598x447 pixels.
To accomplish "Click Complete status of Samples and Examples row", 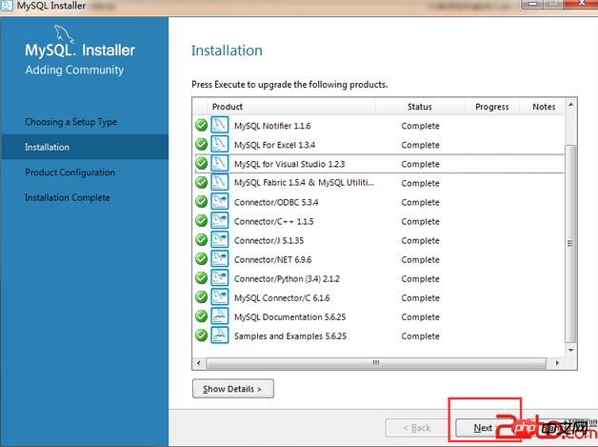I will pos(420,335).
